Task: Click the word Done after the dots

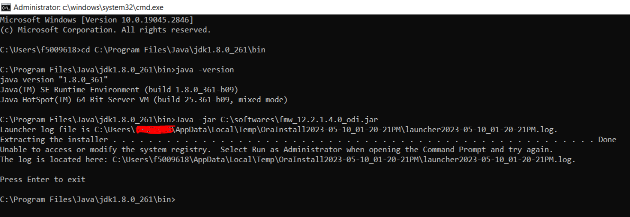Action: click(607, 140)
